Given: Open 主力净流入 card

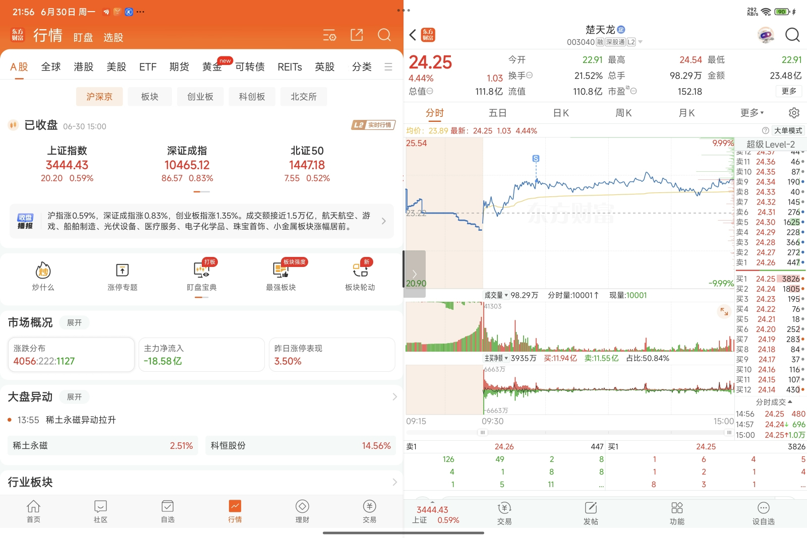Looking at the screenshot, I should pos(202,355).
